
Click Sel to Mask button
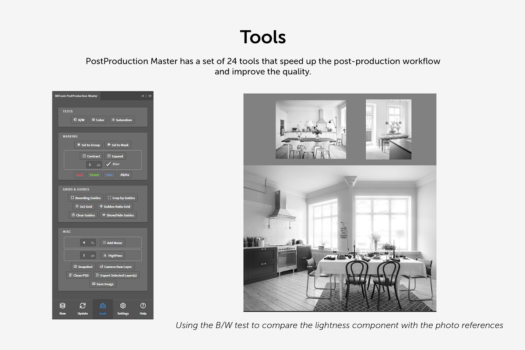pyautogui.click(x=118, y=145)
